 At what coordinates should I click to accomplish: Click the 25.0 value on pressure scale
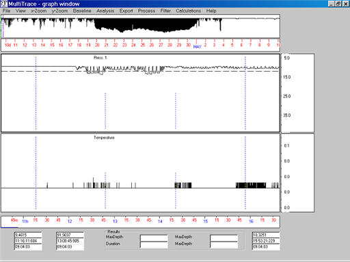(287, 96)
